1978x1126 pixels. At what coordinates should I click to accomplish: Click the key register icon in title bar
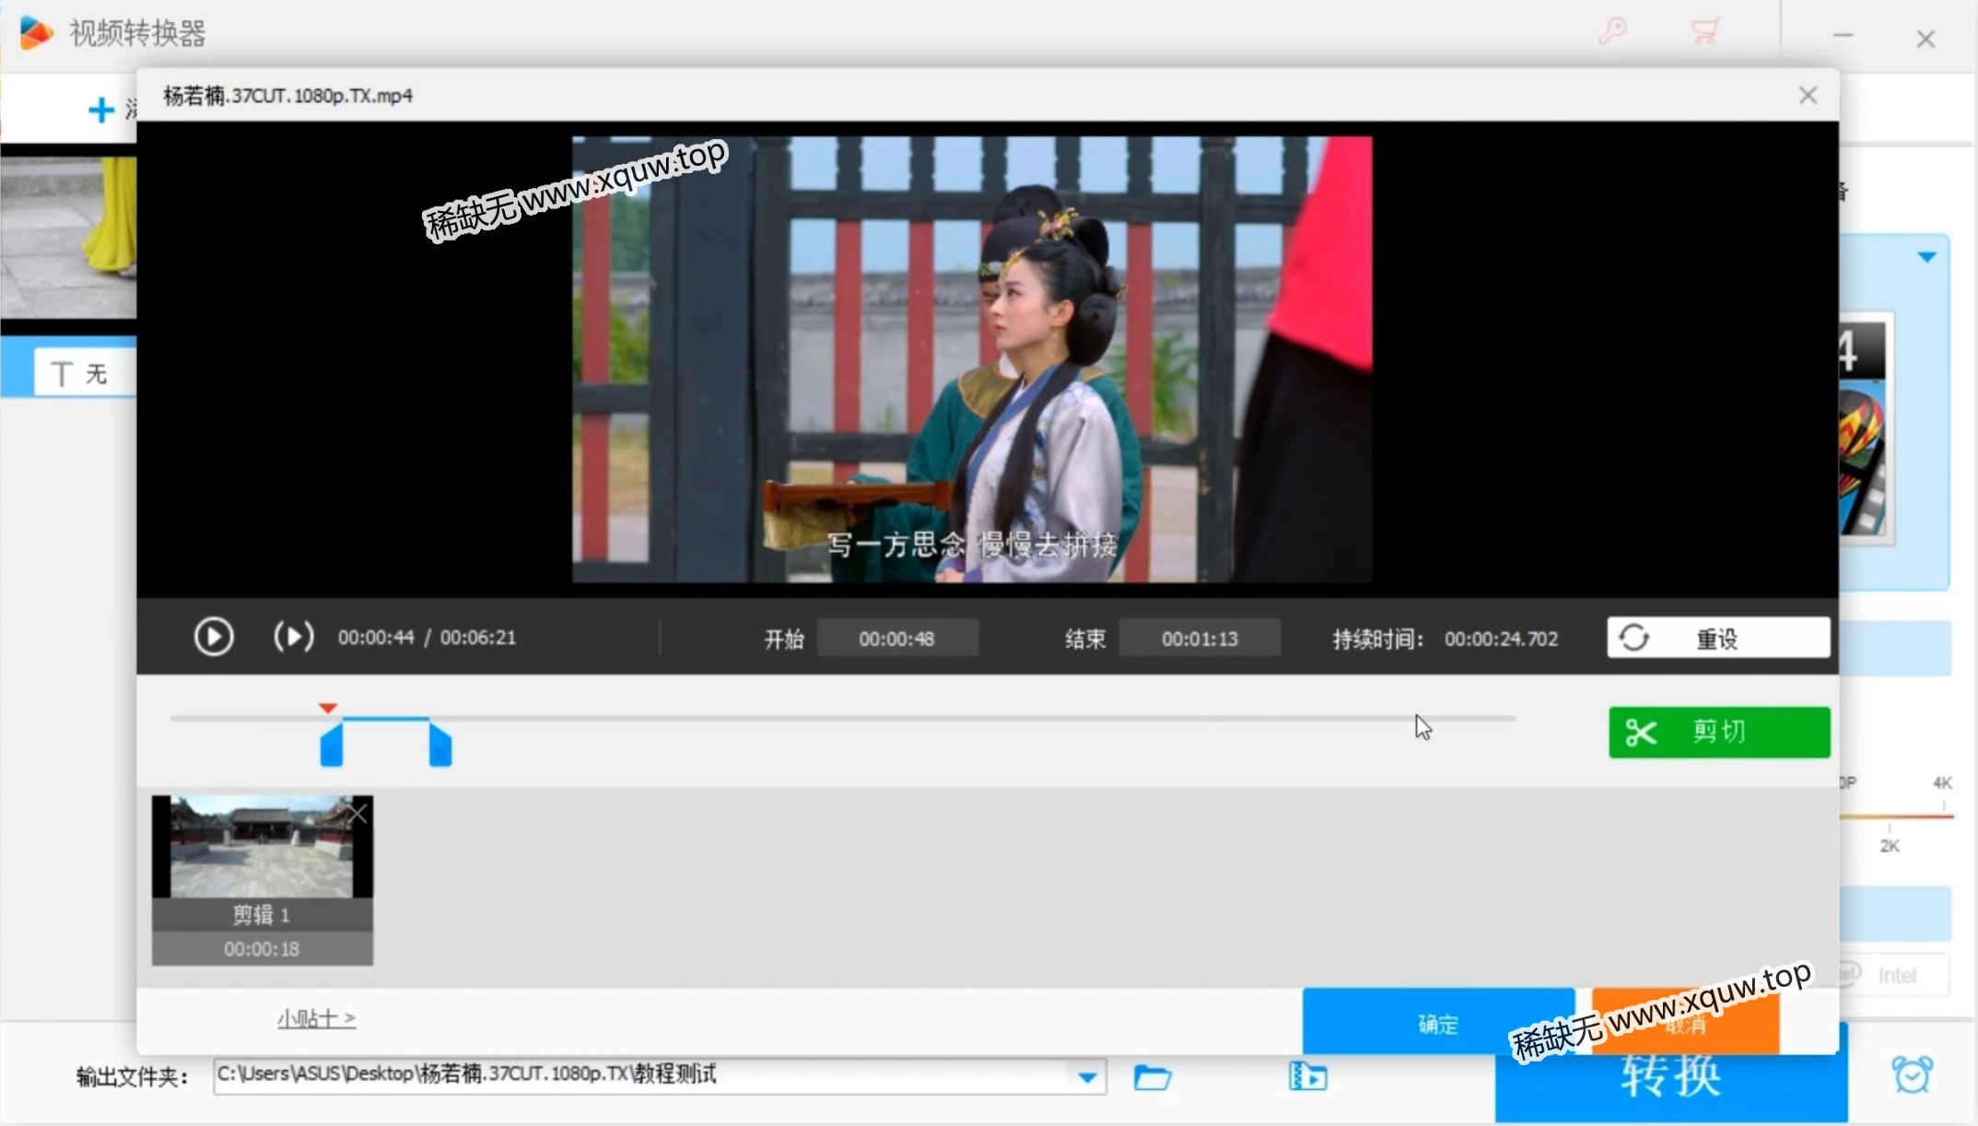coord(1612,31)
